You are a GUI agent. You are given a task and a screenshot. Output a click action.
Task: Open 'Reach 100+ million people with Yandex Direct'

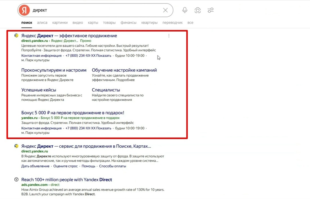pyautogui.click(x=67, y=180)
